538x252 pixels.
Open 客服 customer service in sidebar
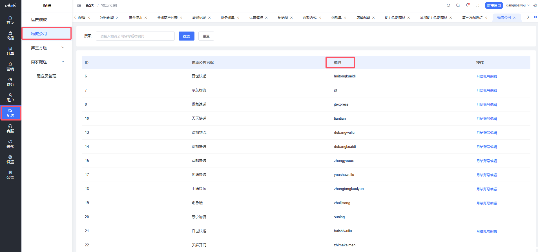(10, 128)
